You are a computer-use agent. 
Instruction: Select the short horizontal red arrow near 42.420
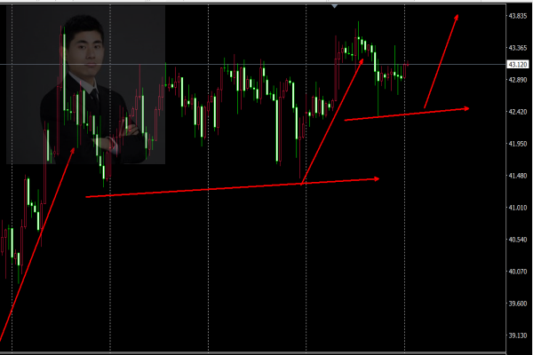[x=407, y=114]
